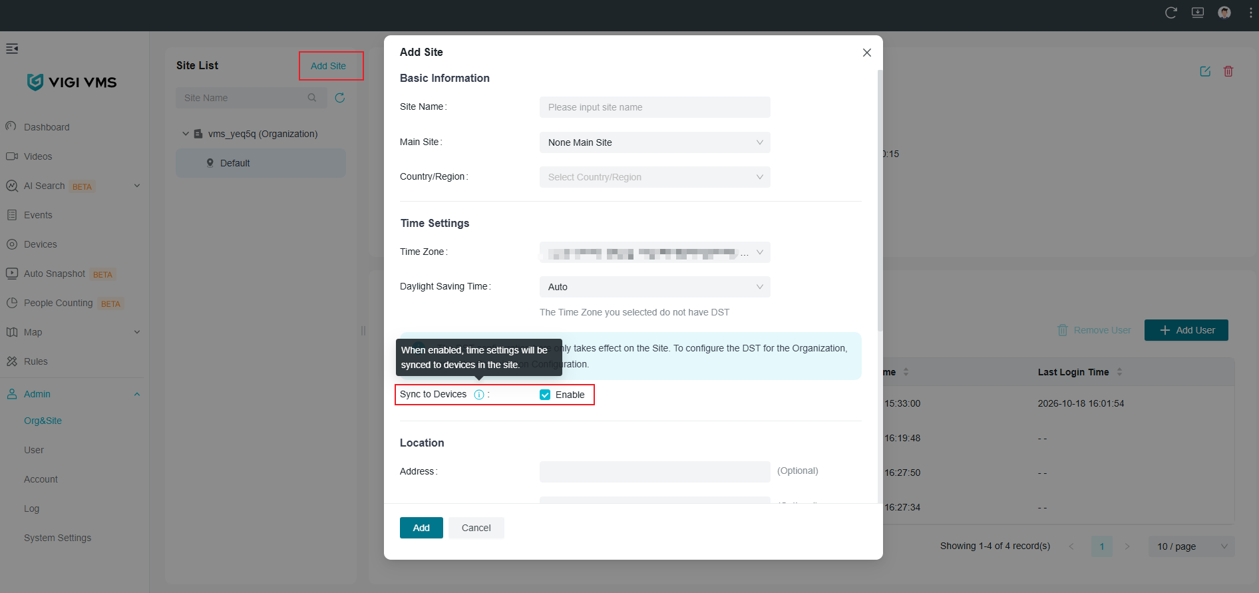Select the Default site in tree
The width and height of the screenshot is (1259, 593).
pos(261,163)
